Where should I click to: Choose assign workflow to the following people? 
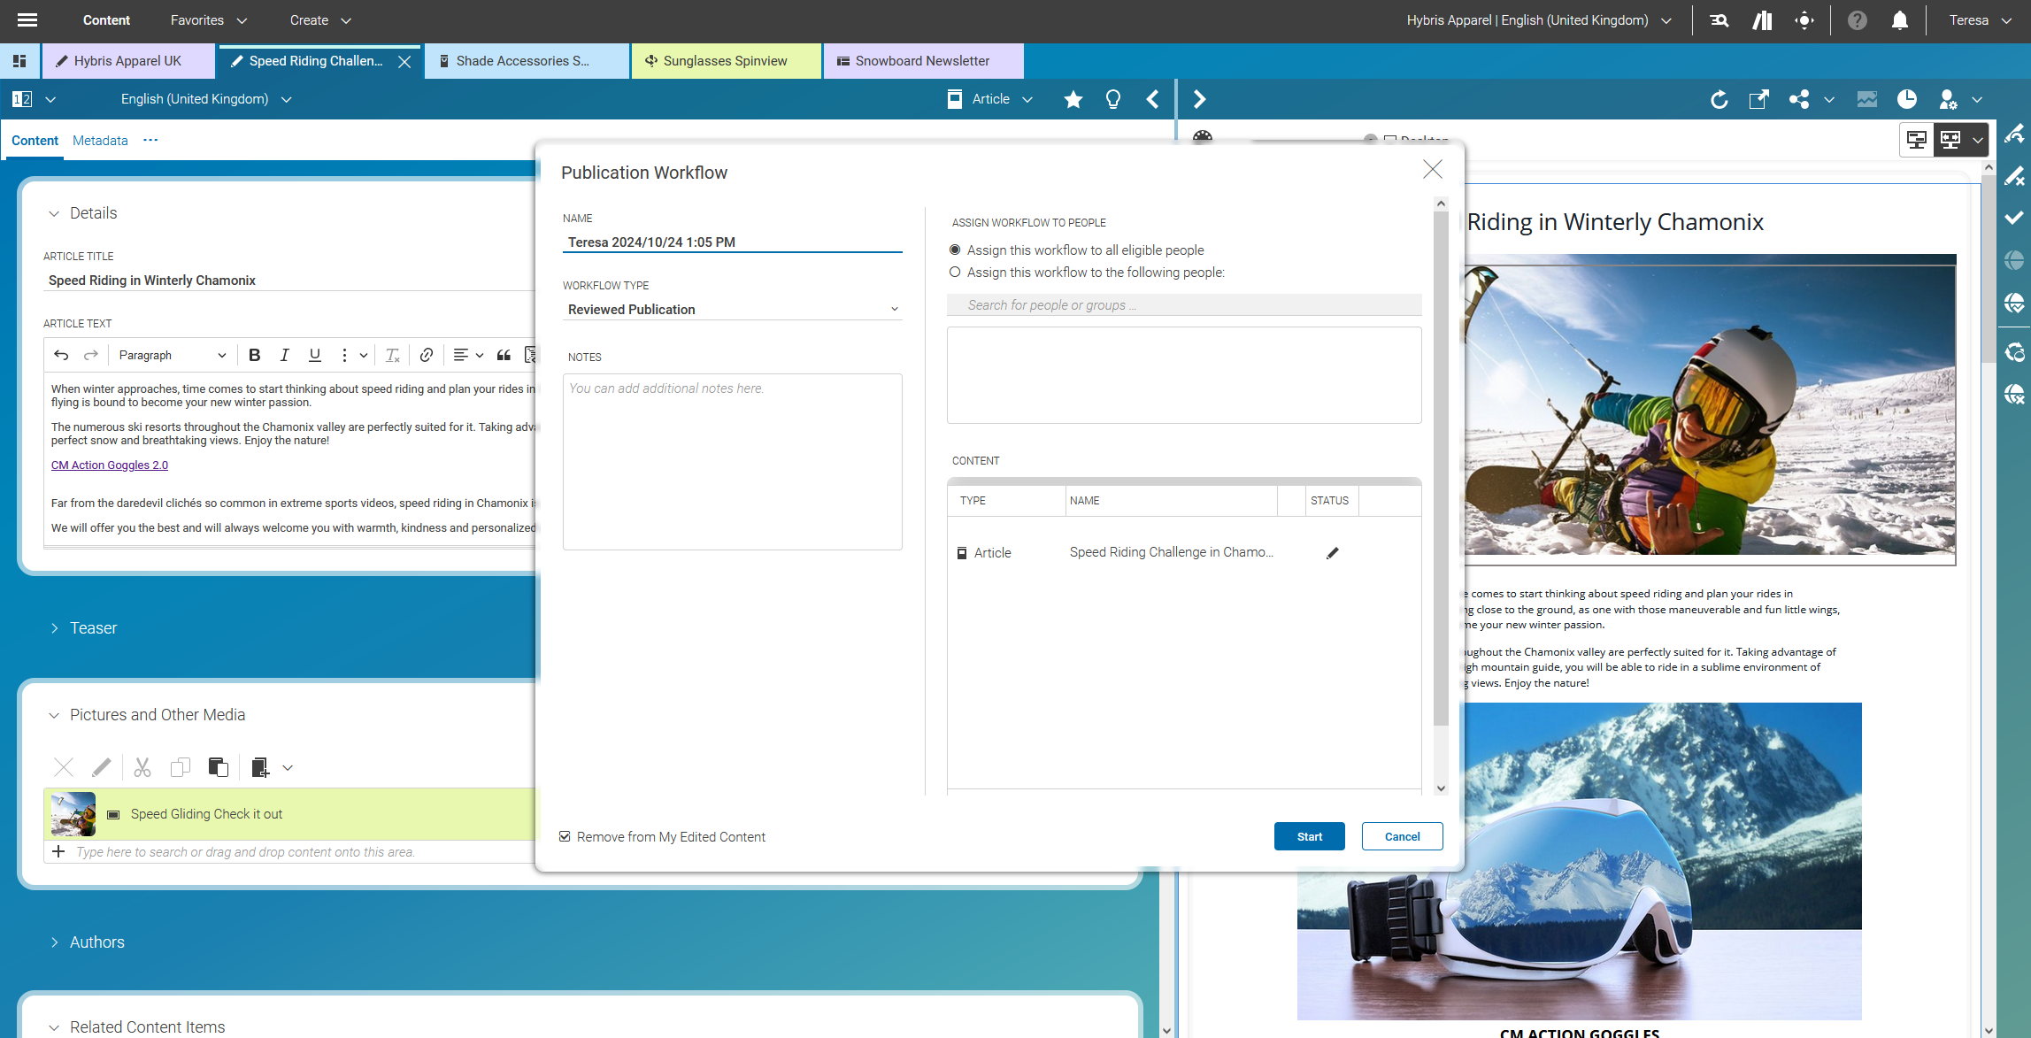[955, 272]
